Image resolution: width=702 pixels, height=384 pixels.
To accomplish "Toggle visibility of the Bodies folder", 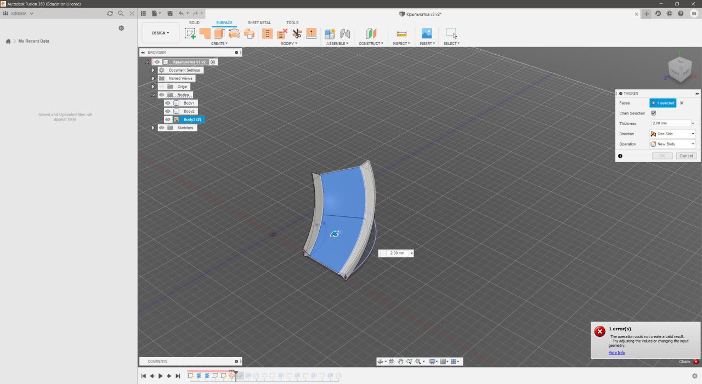I will coord(161,95).
